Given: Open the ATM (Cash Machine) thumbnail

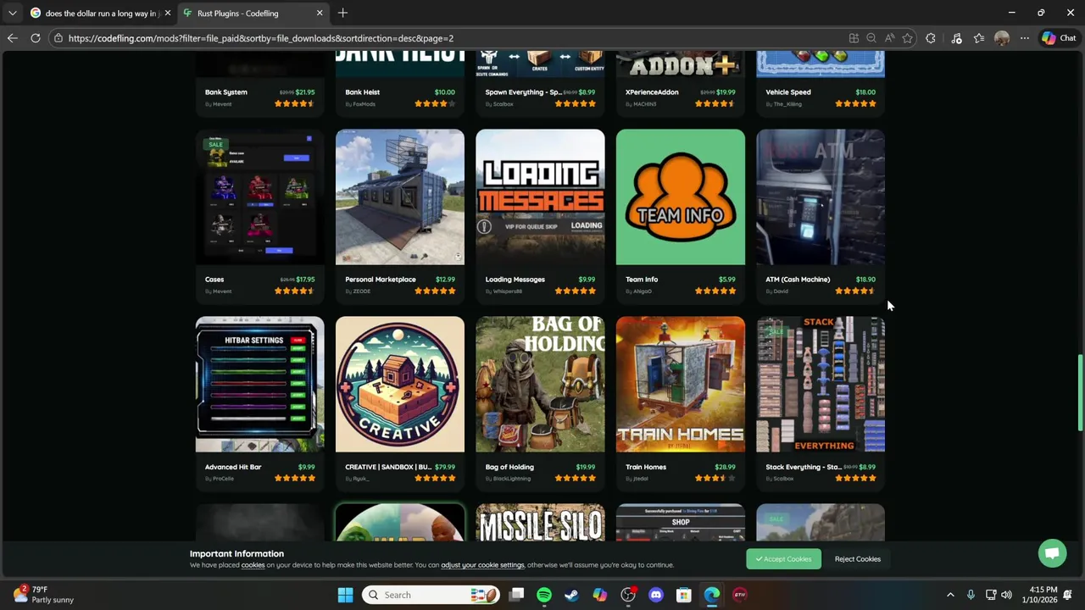Looking at the screenshot, I should point(821,197).
